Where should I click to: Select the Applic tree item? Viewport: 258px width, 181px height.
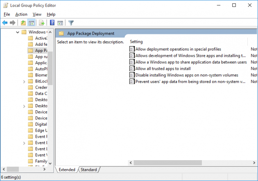coord(41,63)
